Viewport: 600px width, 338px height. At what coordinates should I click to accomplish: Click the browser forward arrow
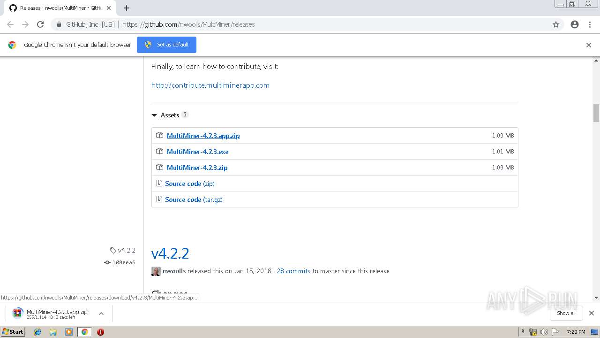[x=25, y=24]
